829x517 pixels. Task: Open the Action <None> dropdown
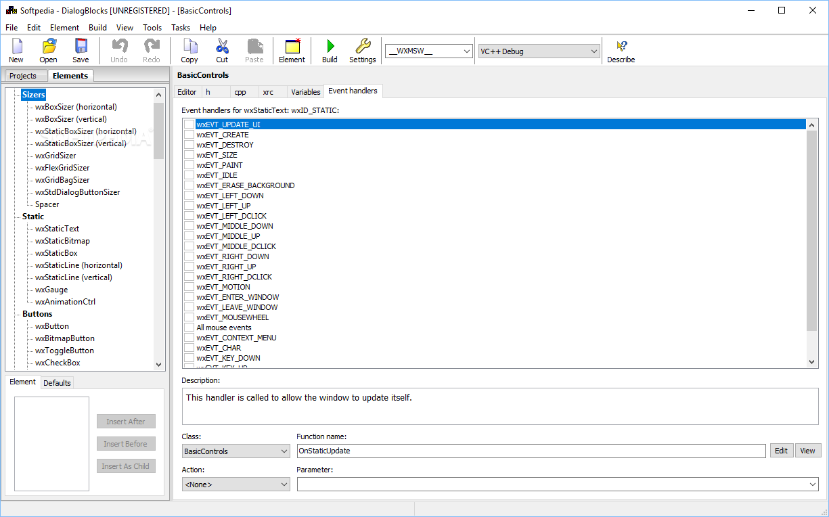[x=236, y=485]
